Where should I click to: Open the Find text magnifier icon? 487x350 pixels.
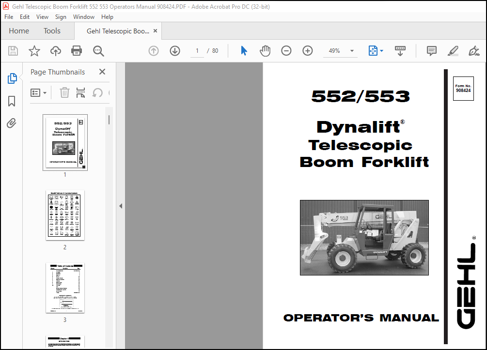98,51
